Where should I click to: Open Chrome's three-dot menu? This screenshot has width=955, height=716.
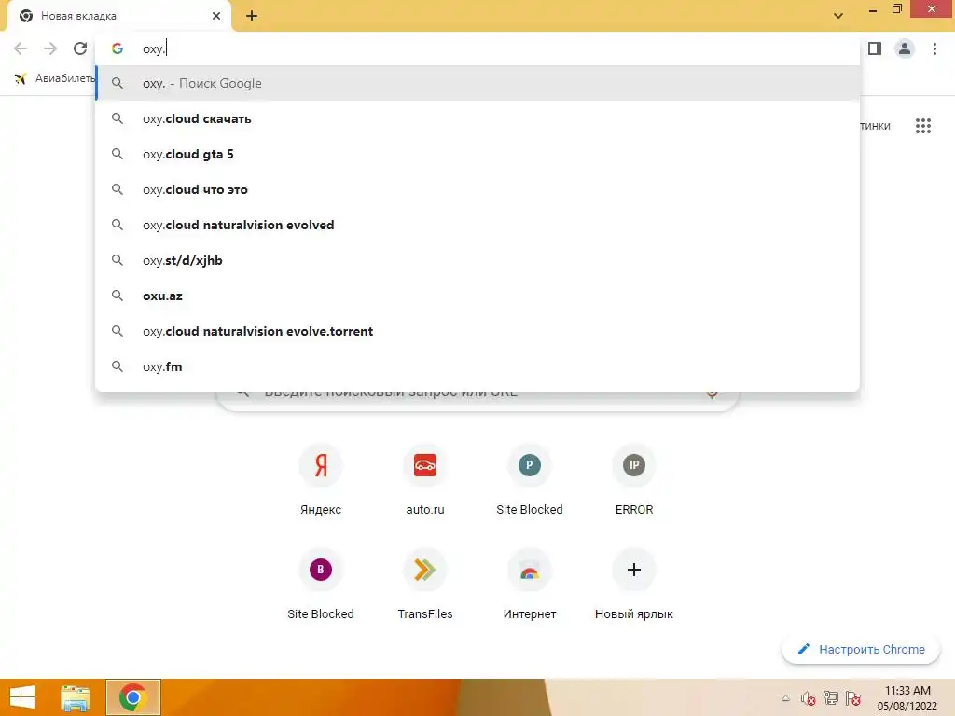click(x=934, y=48)
